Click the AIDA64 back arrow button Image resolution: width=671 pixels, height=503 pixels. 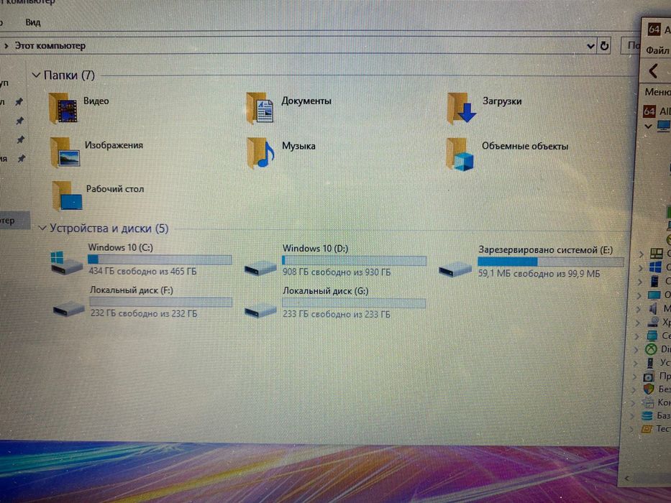[x=653, y=70]
